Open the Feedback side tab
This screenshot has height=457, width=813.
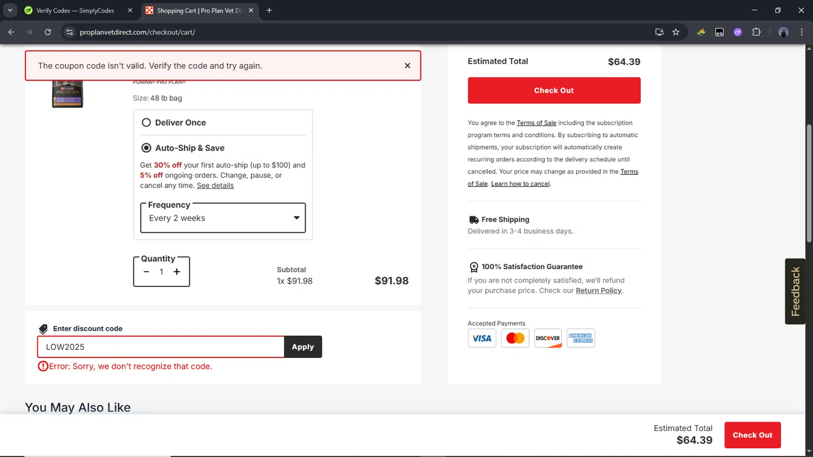795,291
